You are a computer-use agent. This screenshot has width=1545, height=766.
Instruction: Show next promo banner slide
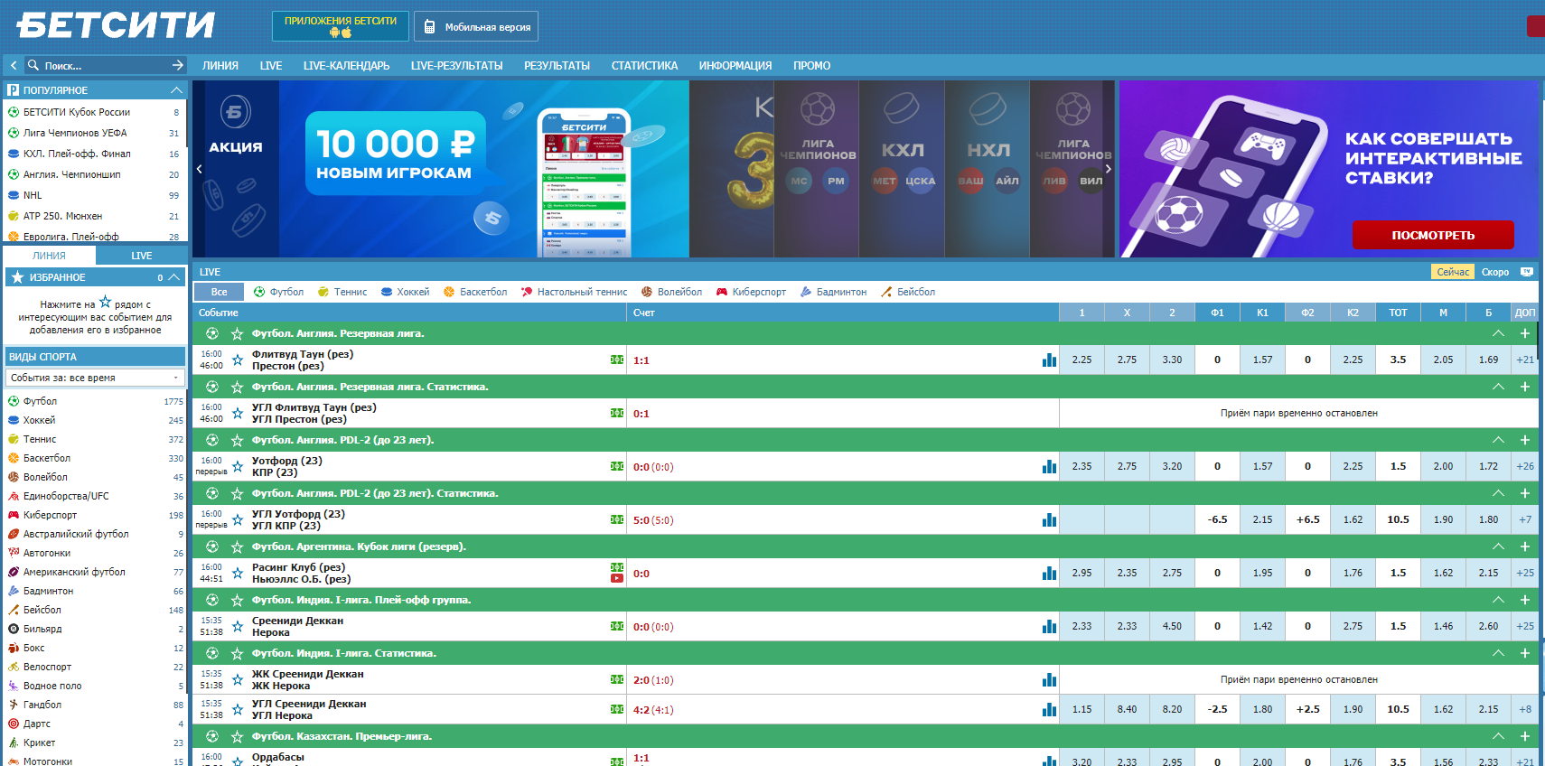pyautogui.click(x=1109, y=169)
